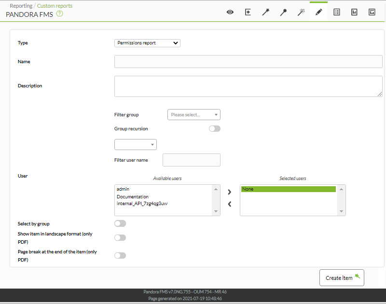This screenshot has width=386, height=304.
Task: Enable landscape format PDF switch
Action: pos(120,237)
